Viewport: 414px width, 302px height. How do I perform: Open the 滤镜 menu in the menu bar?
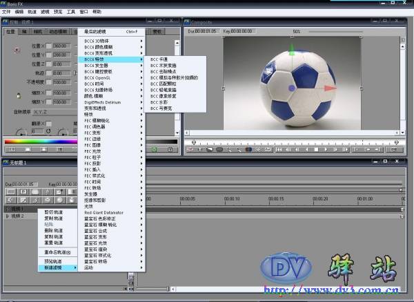[x=45, y=12]
